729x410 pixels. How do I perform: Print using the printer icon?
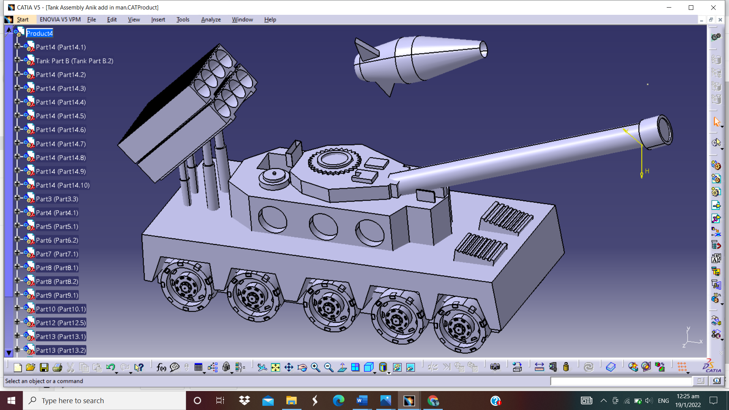coord(57,367)
